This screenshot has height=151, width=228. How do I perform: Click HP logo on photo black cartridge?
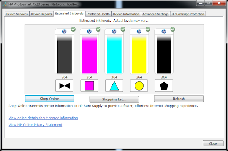tap(65, 32)
